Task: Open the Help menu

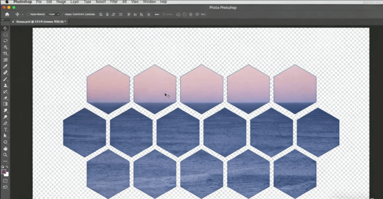Action: coord(163,2)
